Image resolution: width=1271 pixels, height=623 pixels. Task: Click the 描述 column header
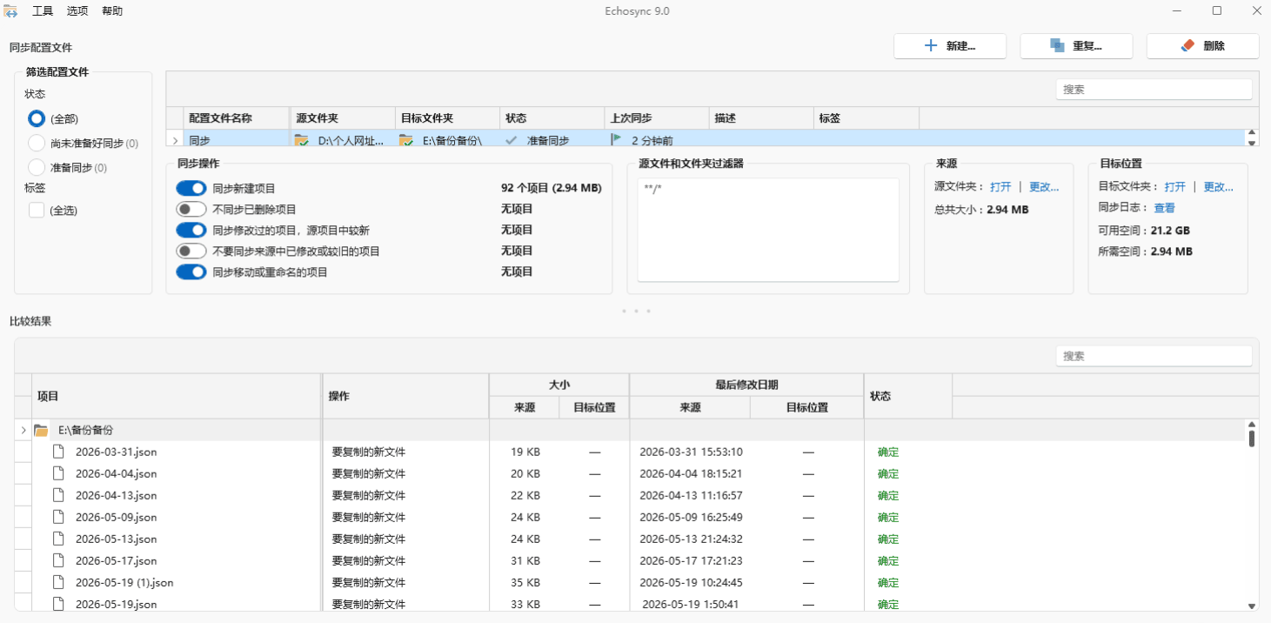[761, 118]
